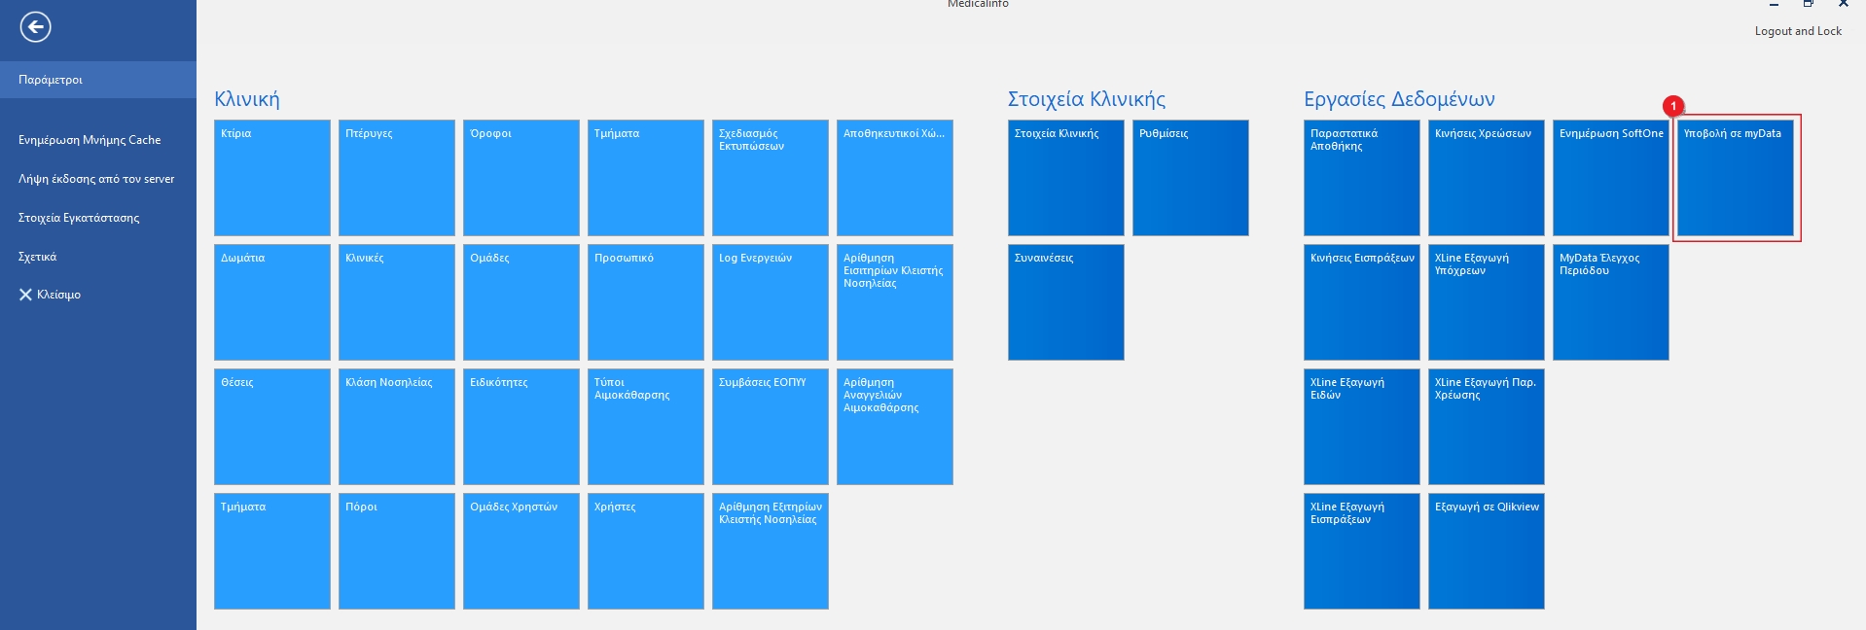Click Logout and Lock
Viewport: 1866px width, 630px height.
pyautogui.click(x=1797, y=31)
